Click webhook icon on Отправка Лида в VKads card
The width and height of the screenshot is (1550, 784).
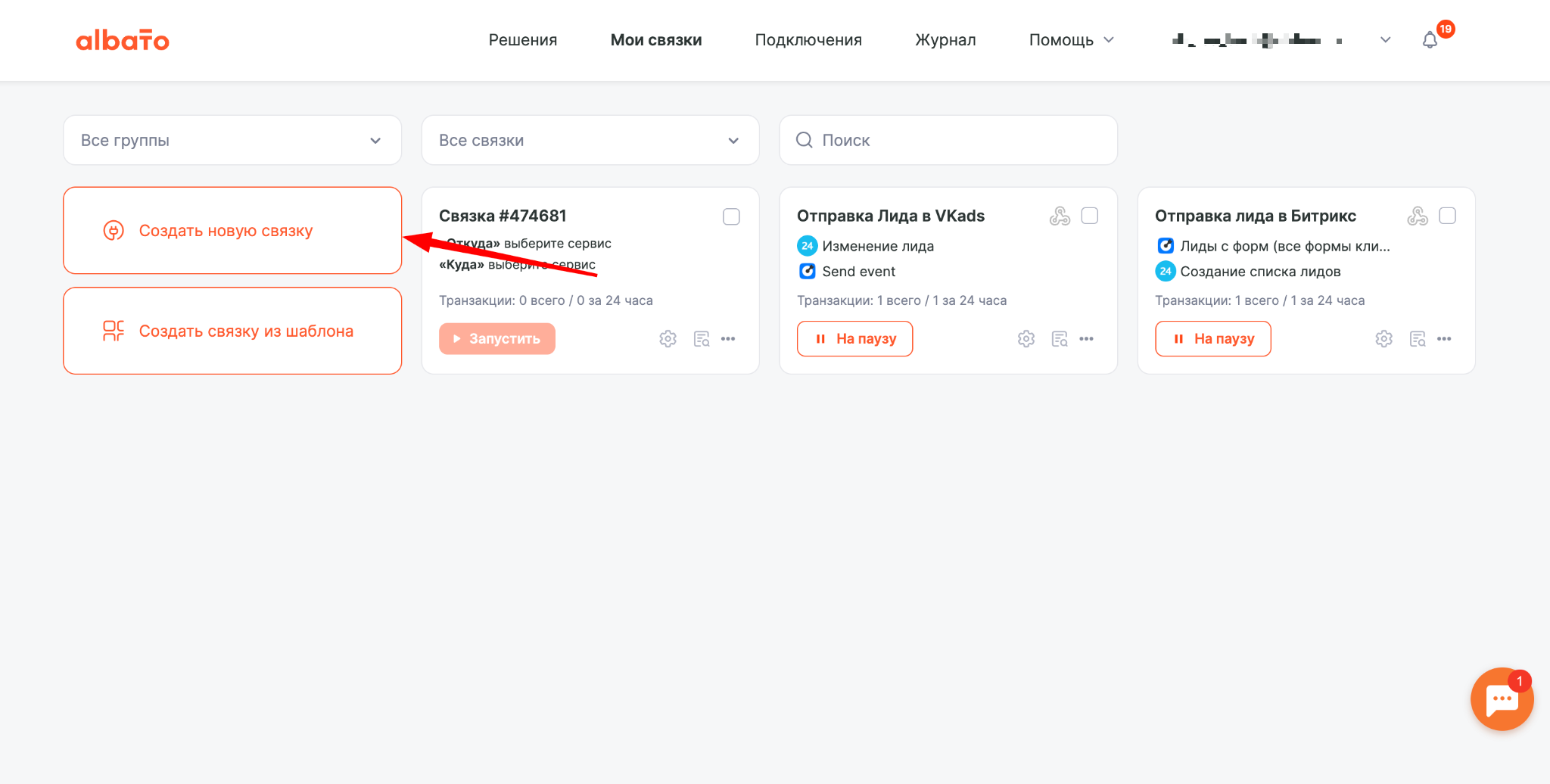pos(1060,216)
